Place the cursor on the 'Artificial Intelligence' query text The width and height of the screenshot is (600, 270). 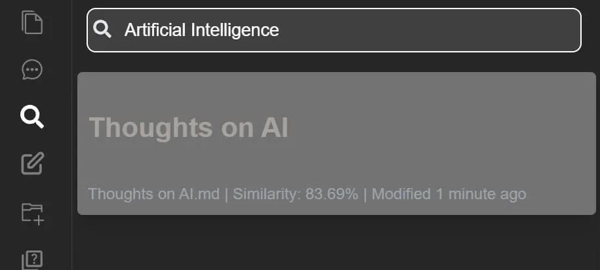pos(202,30)
